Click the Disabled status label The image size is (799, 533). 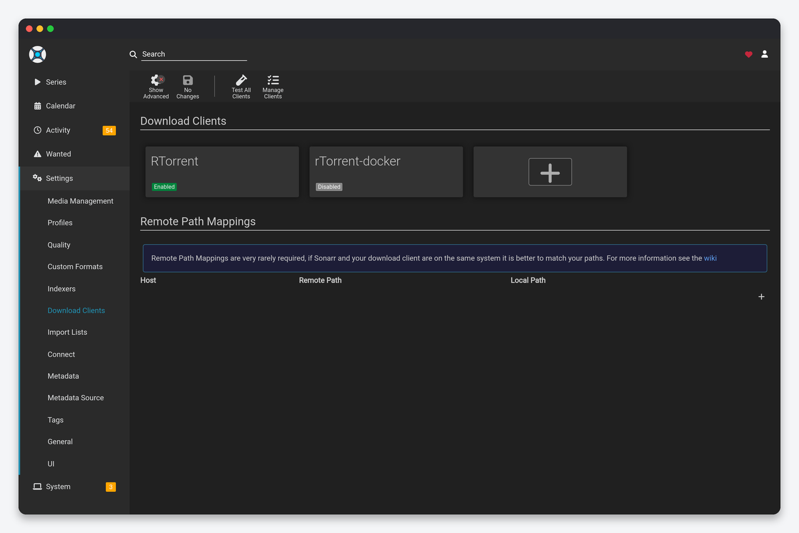point(329,187)
